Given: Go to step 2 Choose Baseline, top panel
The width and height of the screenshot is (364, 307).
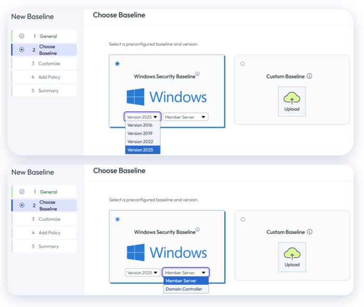Looking at the screenshot, I should [44, 50].
